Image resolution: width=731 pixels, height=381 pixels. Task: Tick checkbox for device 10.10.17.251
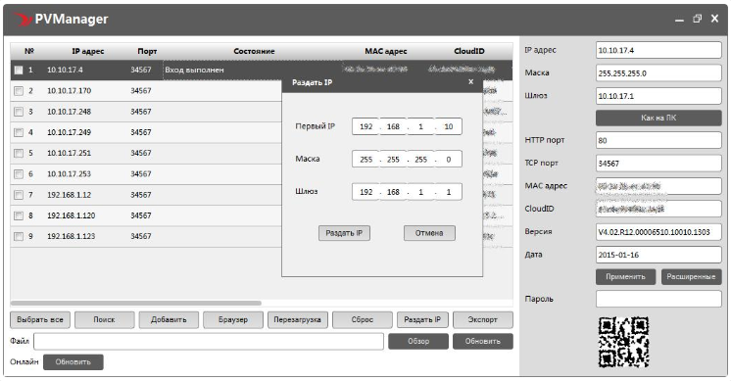(19, 153)
